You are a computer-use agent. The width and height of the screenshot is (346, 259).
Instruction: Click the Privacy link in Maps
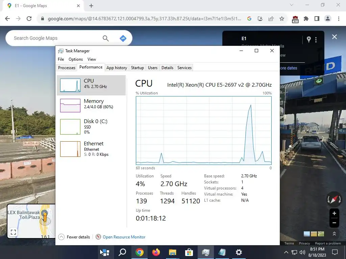coord(304,243)
